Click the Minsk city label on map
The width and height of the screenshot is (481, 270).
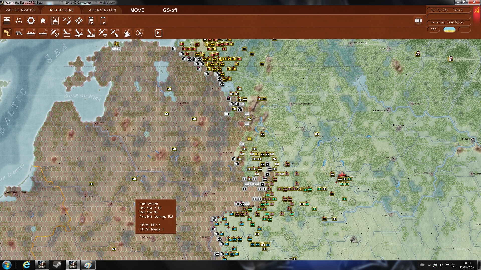147,237
